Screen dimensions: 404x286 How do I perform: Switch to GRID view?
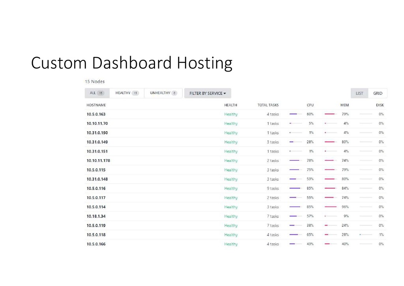pyautogui.click(x=378, y=93)
